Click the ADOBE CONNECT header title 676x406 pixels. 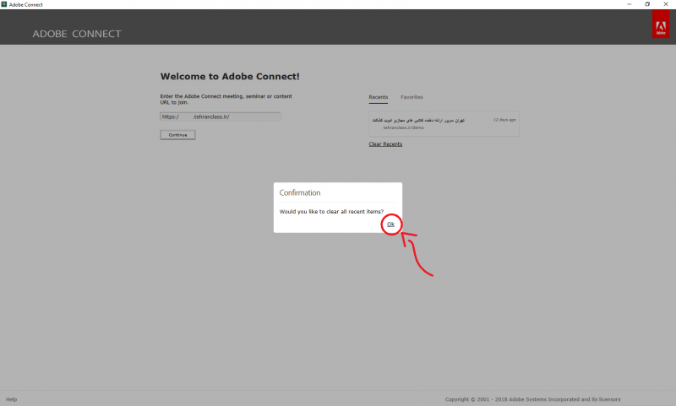(77, 34)
